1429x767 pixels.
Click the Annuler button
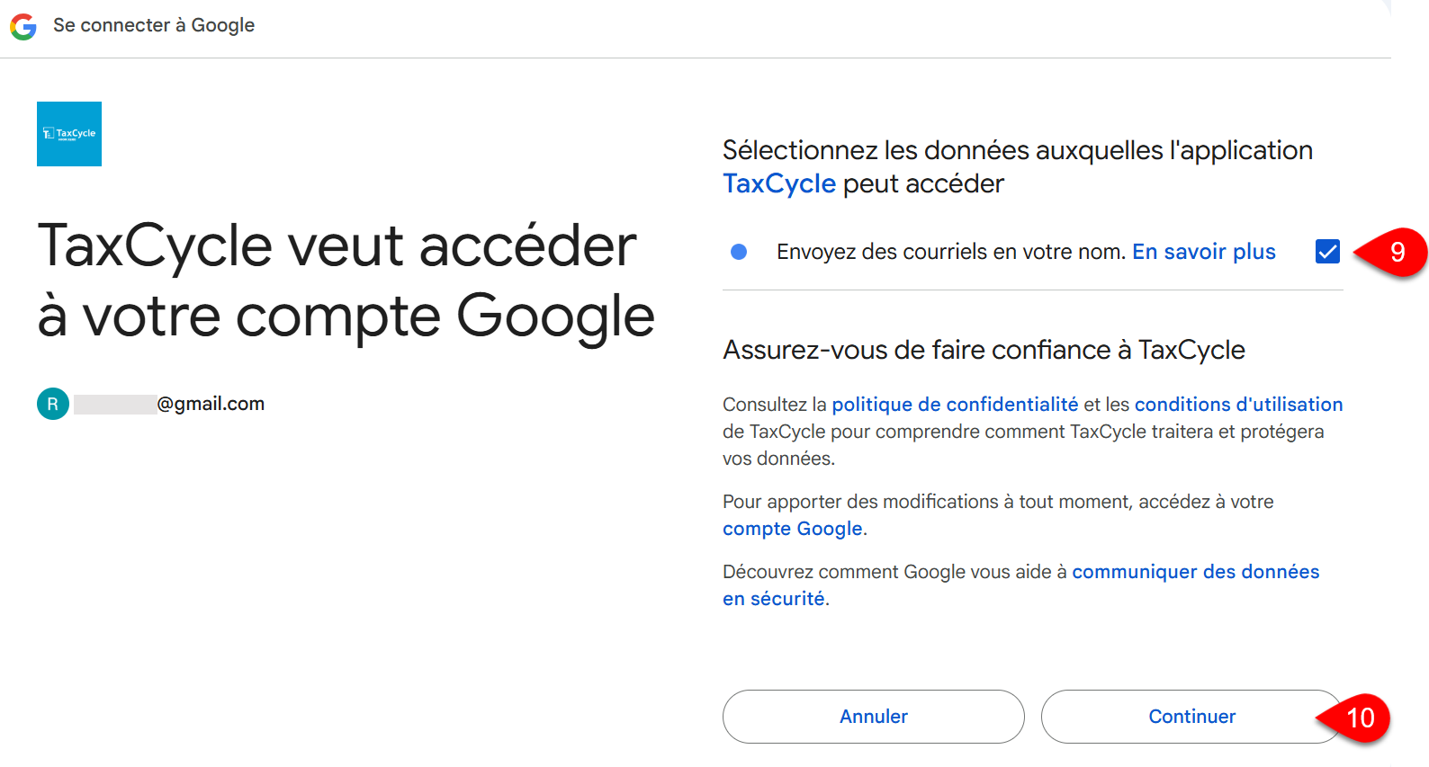(x=873, y=717)
